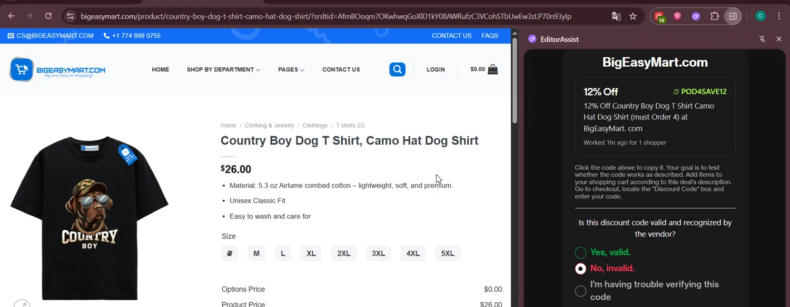Select the 'No, invalid.' radio option
This screenshot has width=790, height=307.
pos(580,269)
